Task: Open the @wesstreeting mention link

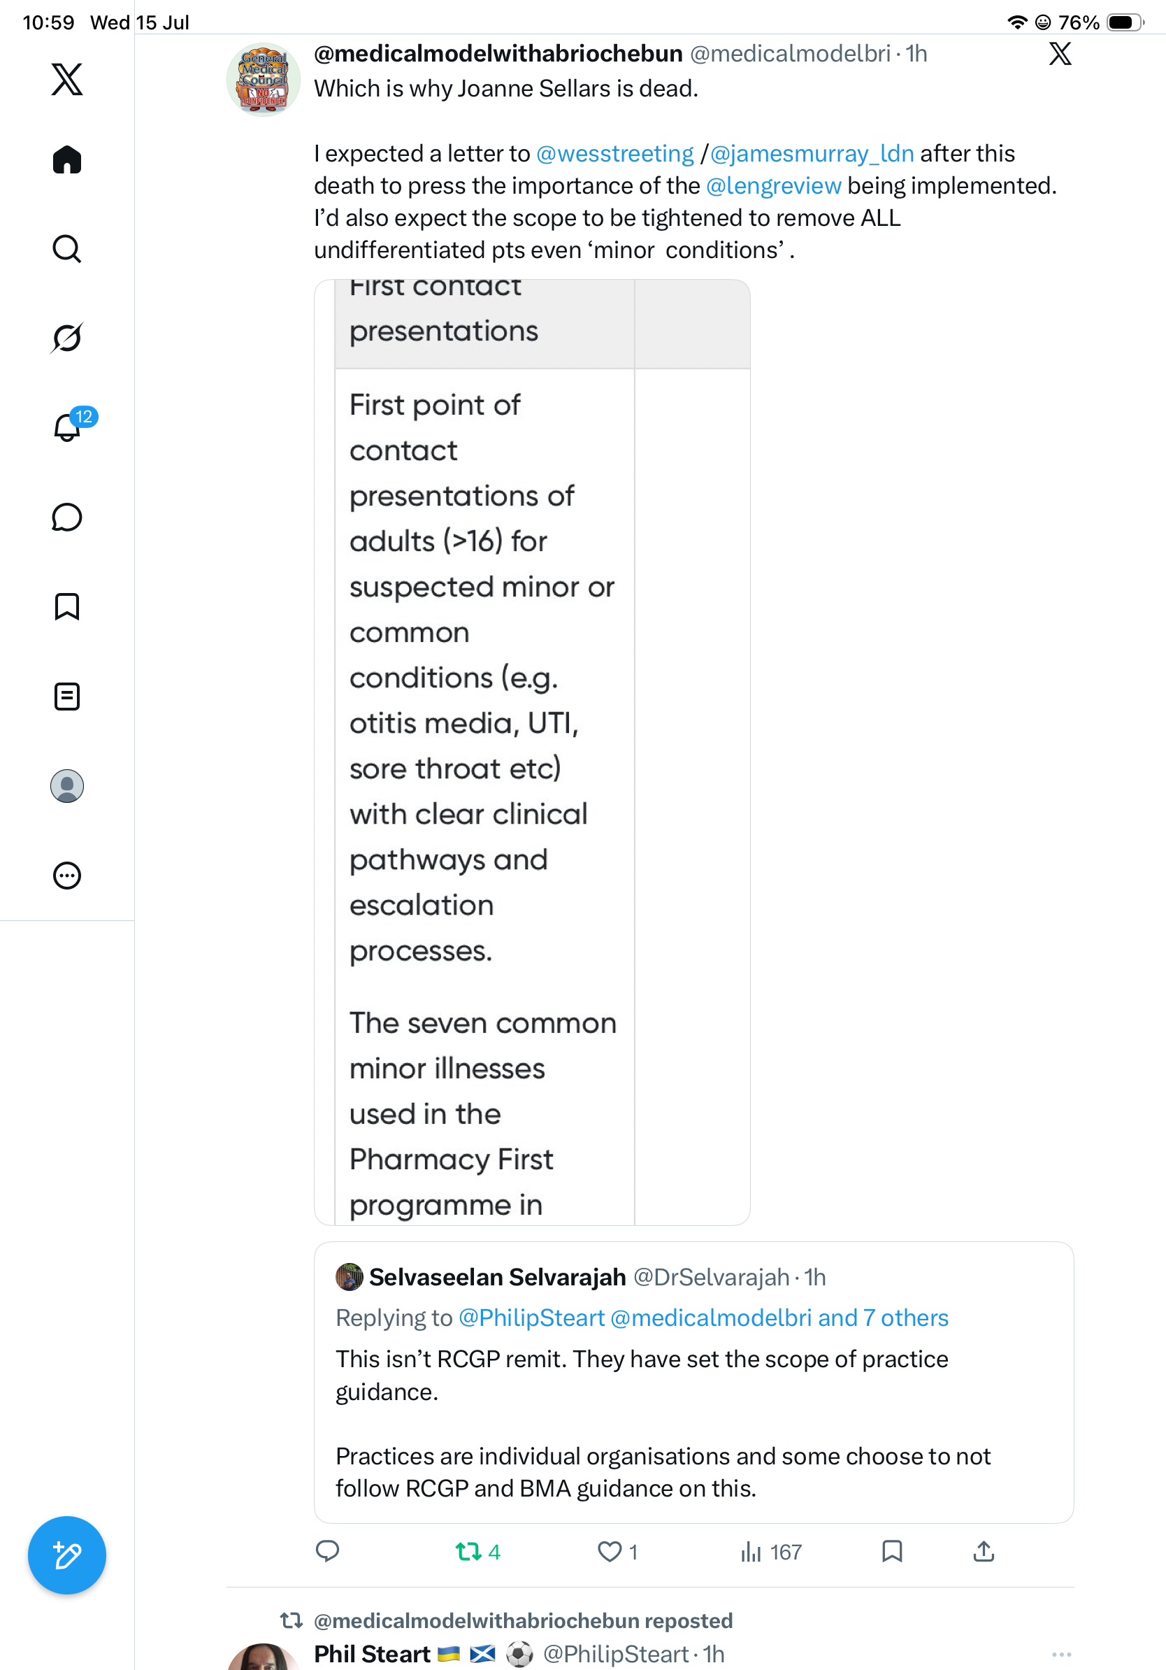Action: click(615, 153)
